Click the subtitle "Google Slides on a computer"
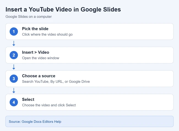 click(29, 17)
